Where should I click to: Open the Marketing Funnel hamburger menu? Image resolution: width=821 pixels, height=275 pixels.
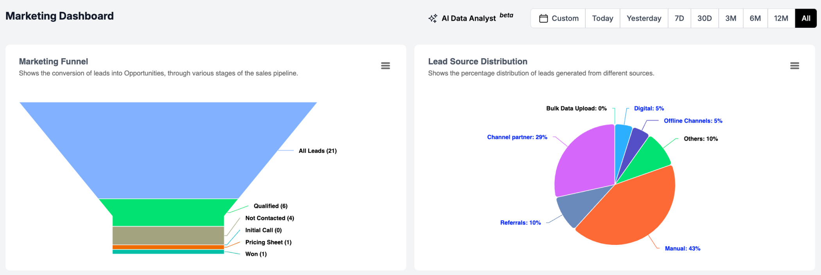pos(385,66)
